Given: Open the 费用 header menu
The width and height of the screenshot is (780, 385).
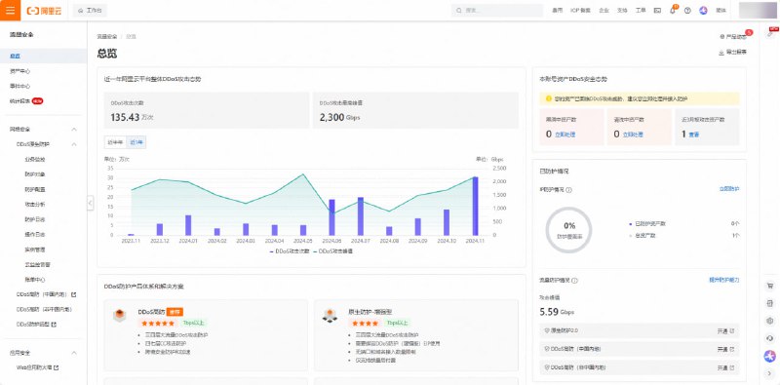Looking at the screenshot, I should tap(557, 11).
